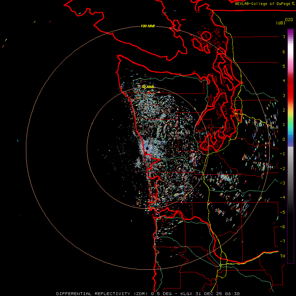The height and width of the screenshot is (296, 296).
Task: Click the KLGX radar site black dot
Action: click(147, 149)
